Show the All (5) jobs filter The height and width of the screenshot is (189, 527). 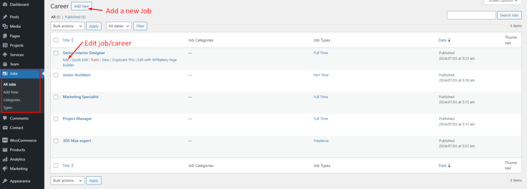56,17
